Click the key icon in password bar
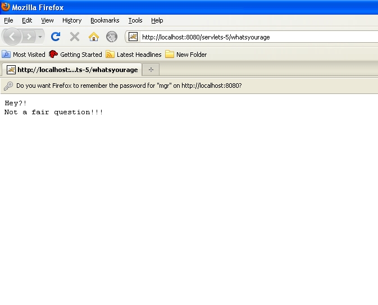Viewport: 378px width, 305px height. pos(8,86)
